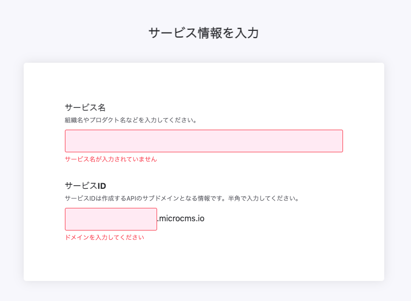
Task: Click gray page background above the card
Action: click(x=203, y=54)
